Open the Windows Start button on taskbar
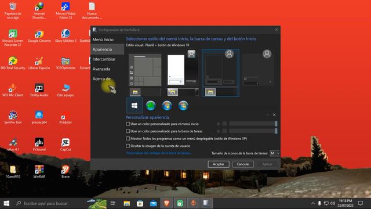Viewport: 371px width, 209px height. (6, 203)
